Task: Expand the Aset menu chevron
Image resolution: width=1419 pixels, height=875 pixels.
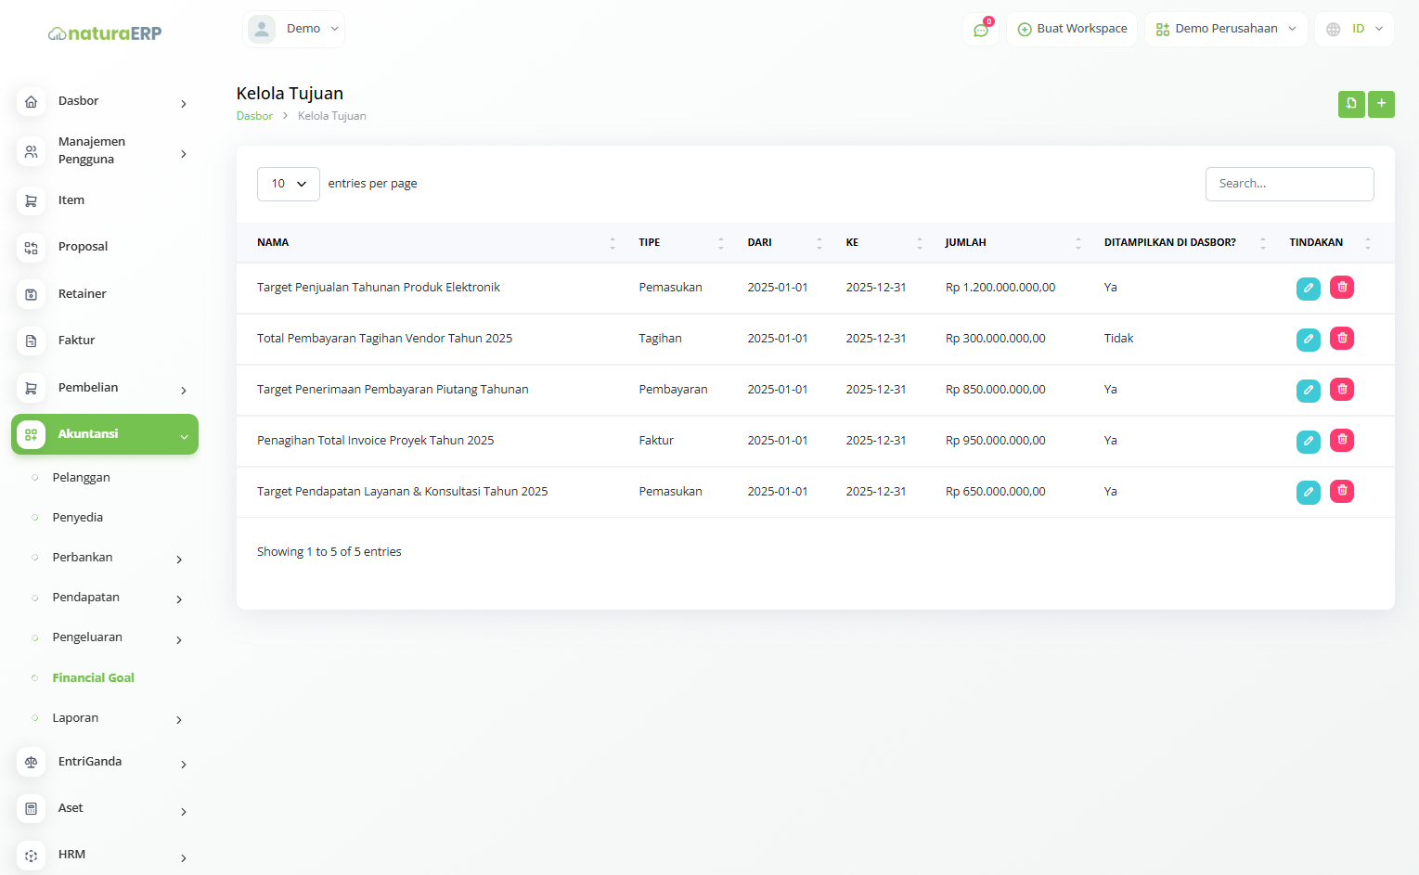Action: [x=184, y=812]
